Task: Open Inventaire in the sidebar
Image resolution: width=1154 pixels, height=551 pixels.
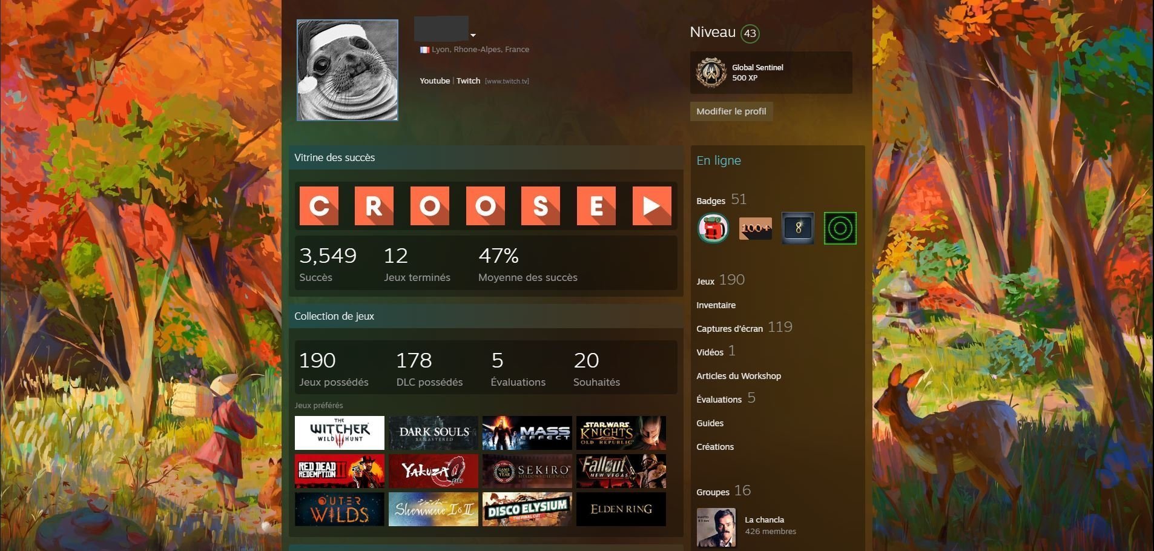Action: tap(716, 305)
